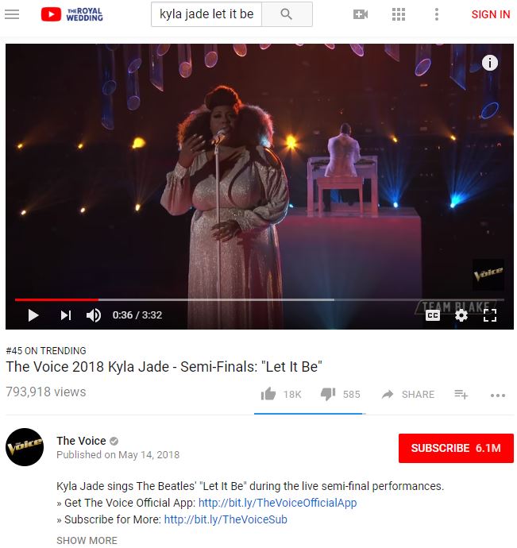517x548 pixels.
Task: Dislike the video with thumbs down
Action: pyautogui.click(x=328, y=394)
